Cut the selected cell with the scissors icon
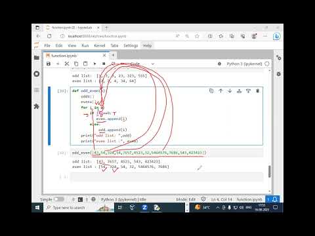The width and height of the screenshot is (315, 236). (67, 64)
